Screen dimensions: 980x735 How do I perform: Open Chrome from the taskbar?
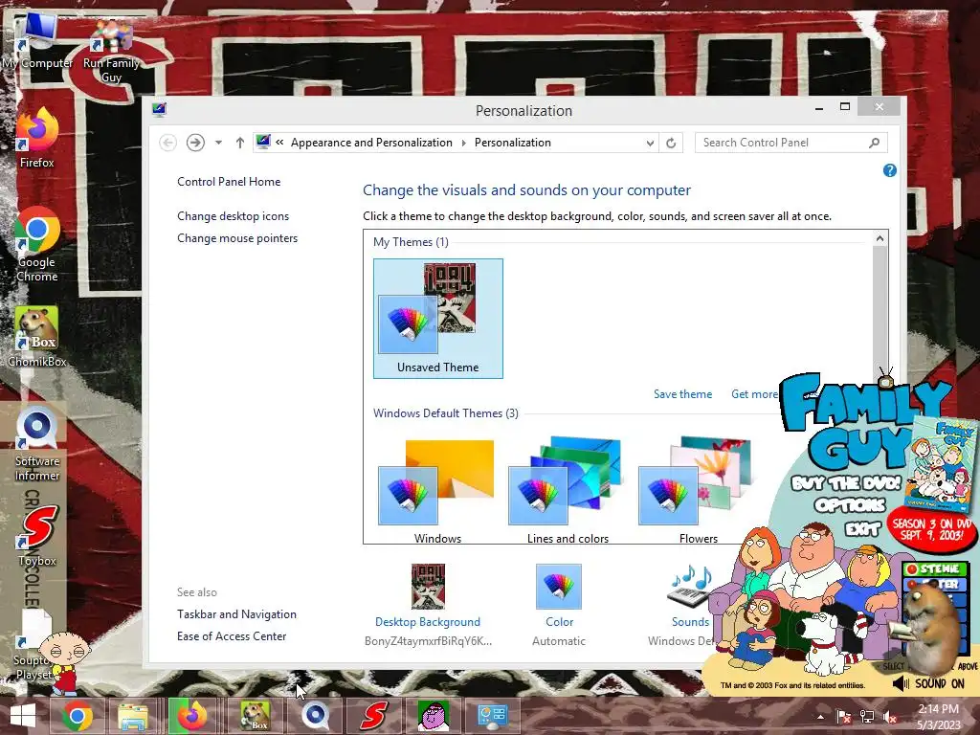[78, 716]
